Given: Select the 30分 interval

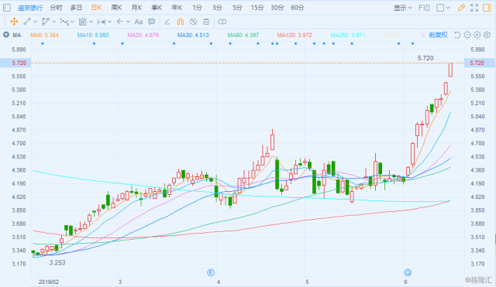Looking at the screenshot, I should pos(277,8).
